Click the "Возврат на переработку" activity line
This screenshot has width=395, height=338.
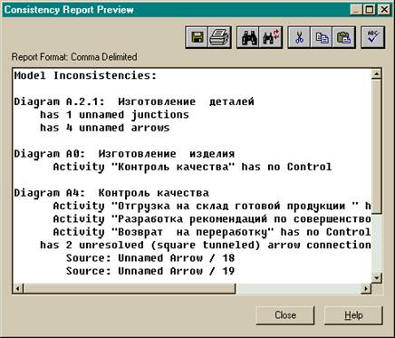(212, 232)
